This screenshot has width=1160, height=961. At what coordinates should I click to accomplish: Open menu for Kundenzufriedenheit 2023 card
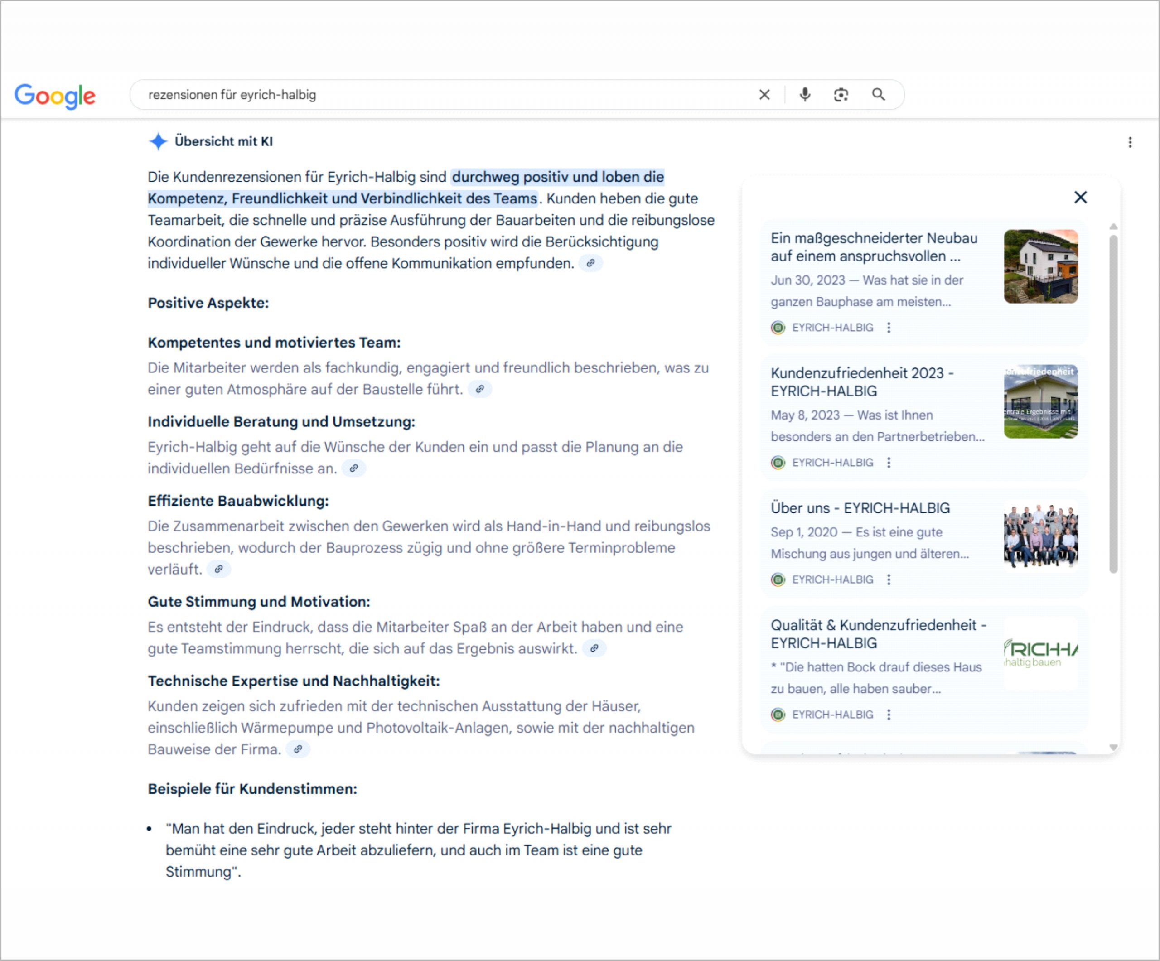[x=889, y=463]
